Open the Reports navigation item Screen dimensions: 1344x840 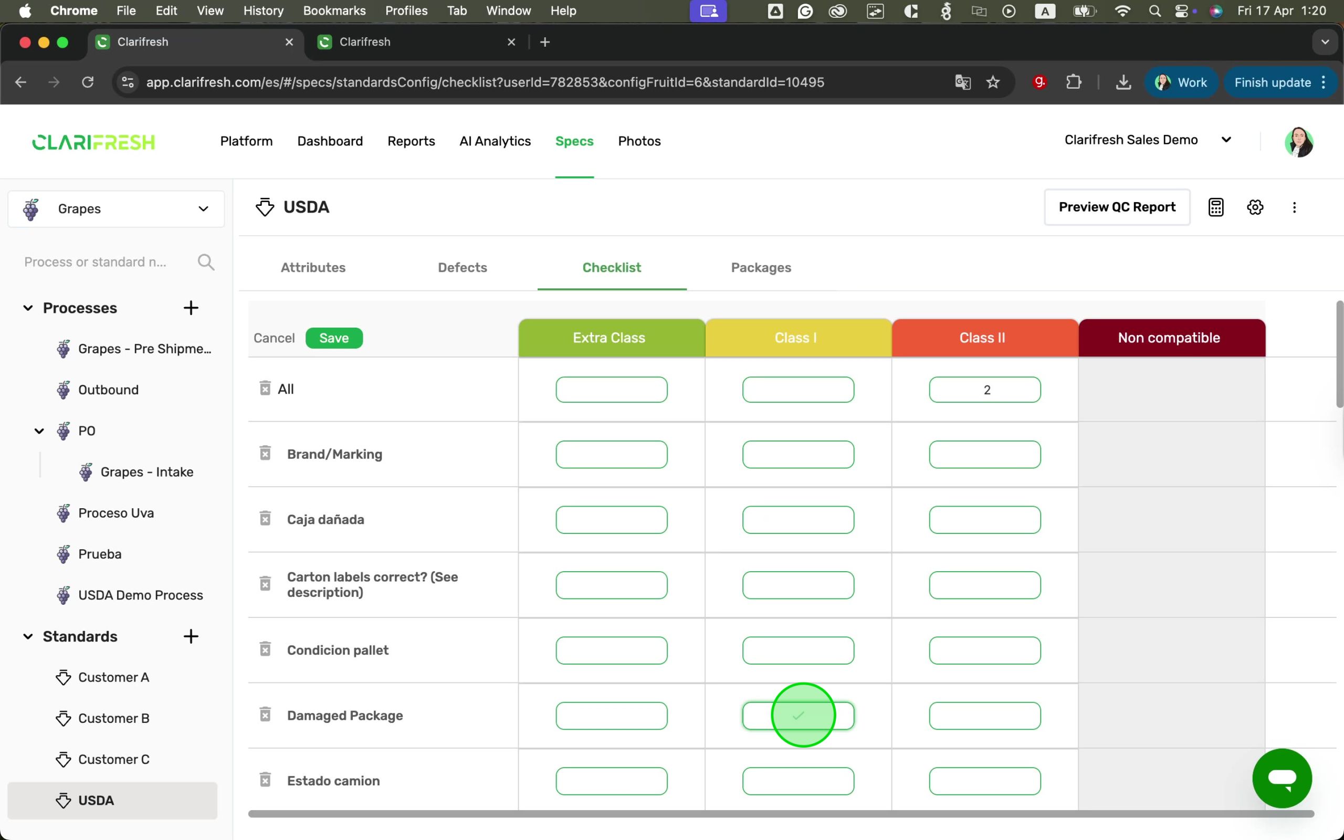(411, 141)
